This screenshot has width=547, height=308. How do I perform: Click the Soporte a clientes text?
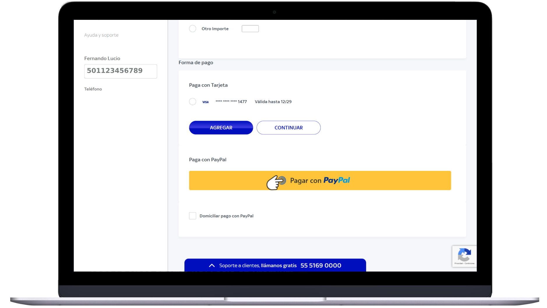(x=239, y=265)
